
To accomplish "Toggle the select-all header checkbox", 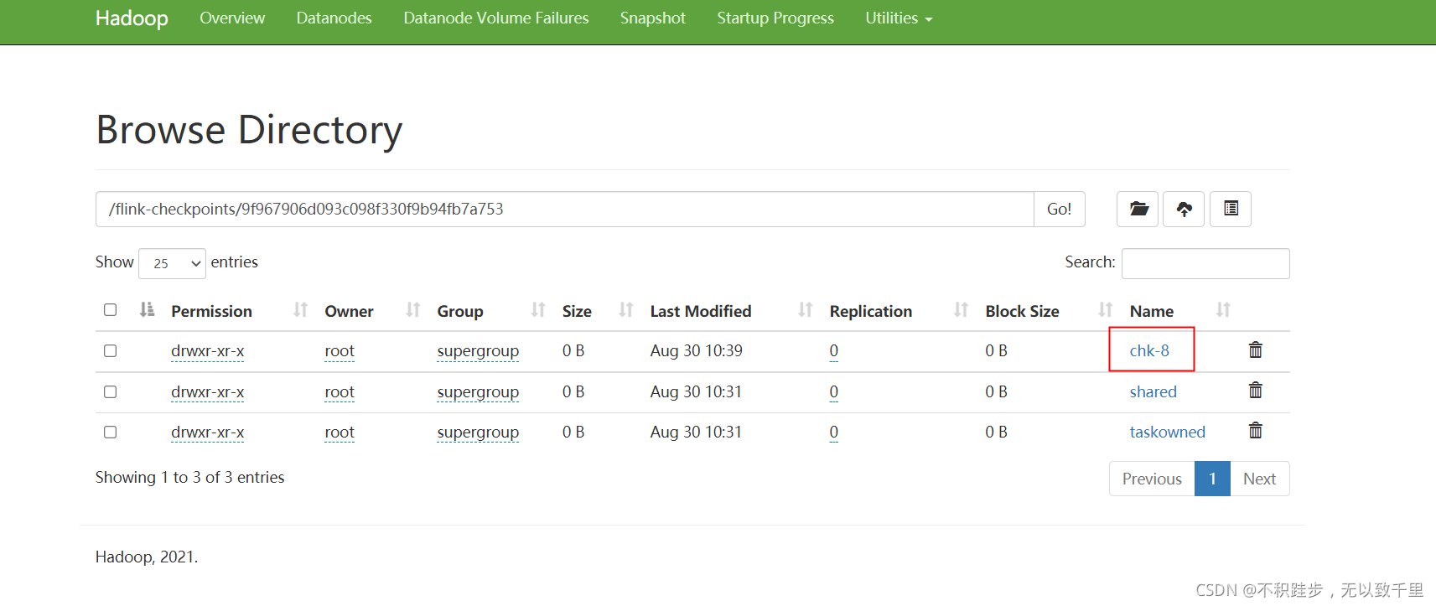I will point(110,309).
